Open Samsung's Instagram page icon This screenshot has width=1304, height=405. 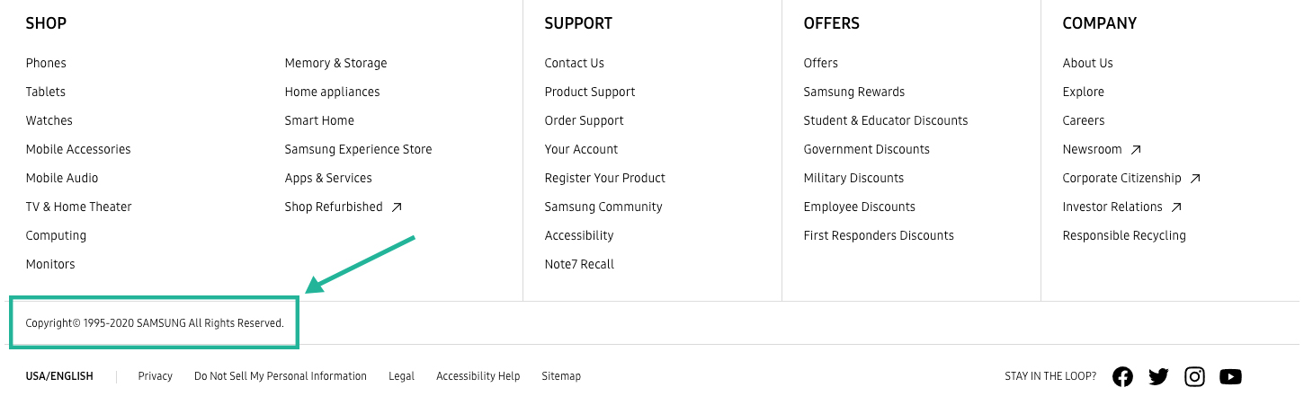1194,377
